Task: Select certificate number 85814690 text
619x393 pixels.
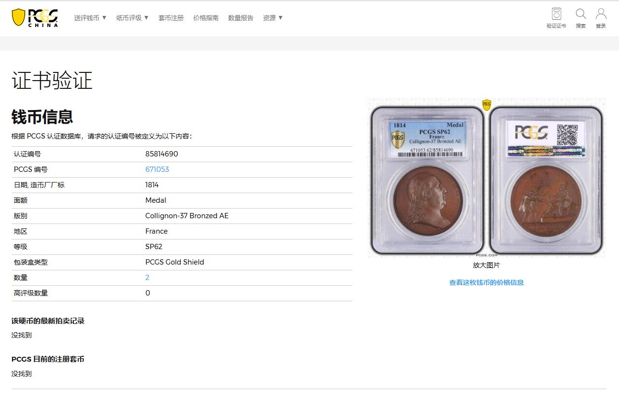Action: (x=162, y=154)
